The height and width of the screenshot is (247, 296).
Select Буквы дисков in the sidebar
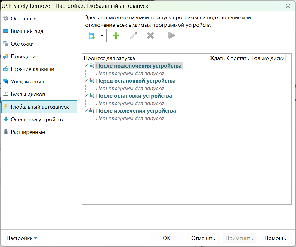tap(39, 94)
